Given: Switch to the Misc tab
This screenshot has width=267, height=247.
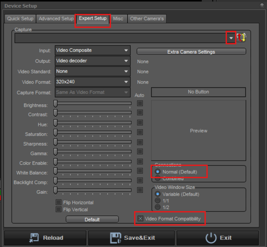Looking at the screenshot, I should click(118, 18).
